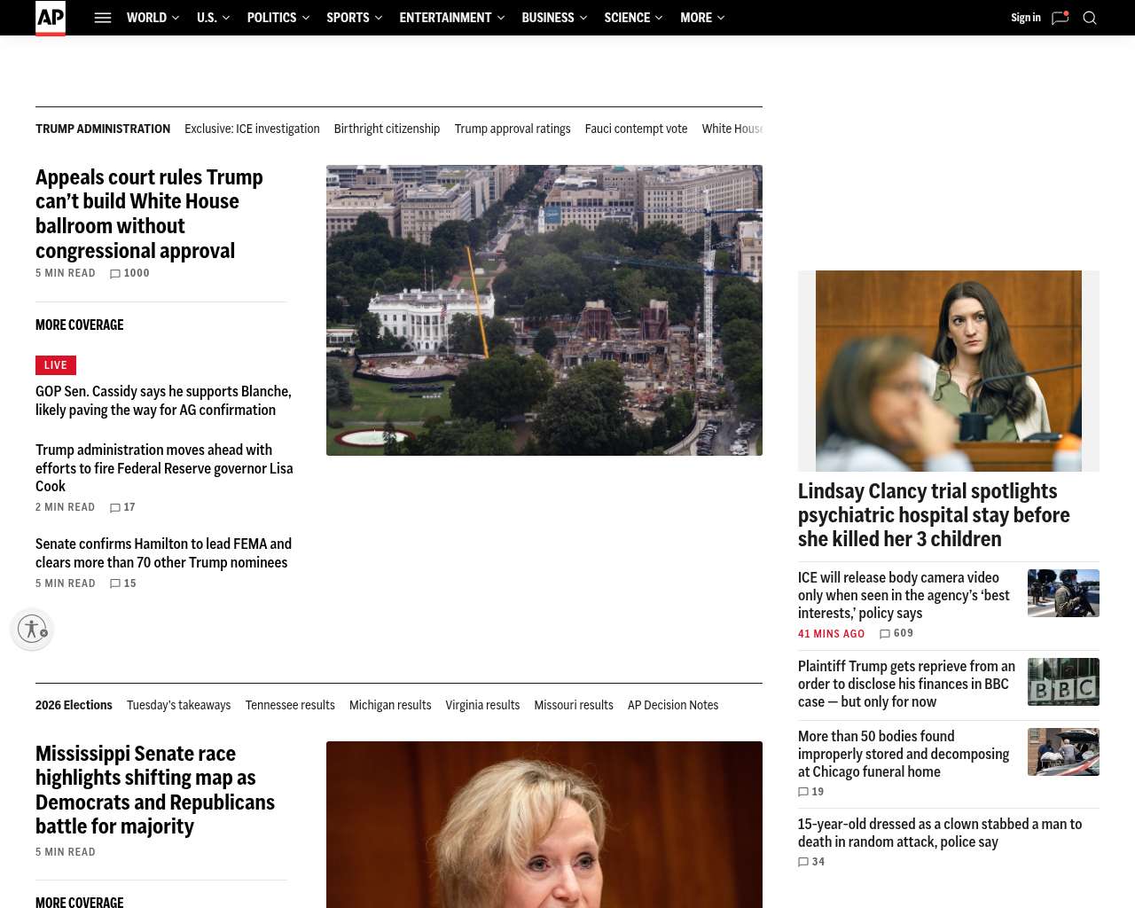Open the Trump Administration section heading
This screenshot has width=1135, height=908.
[x=103, y=129]
